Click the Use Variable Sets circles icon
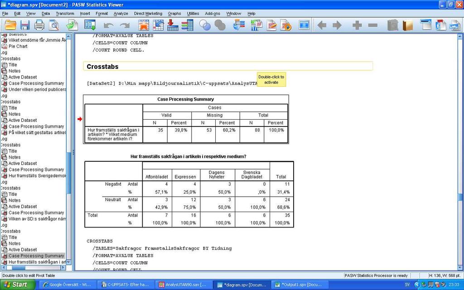Viewport: 464px width, 290px height. 205,25
